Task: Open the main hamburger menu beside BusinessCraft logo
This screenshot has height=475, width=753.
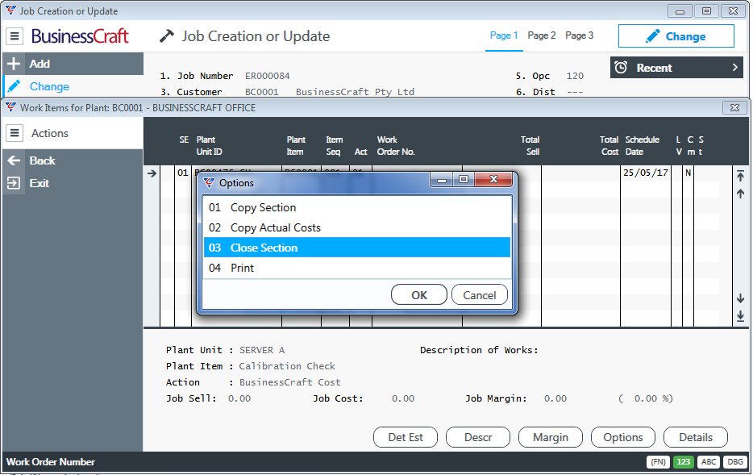Action: tap(15, 36)
